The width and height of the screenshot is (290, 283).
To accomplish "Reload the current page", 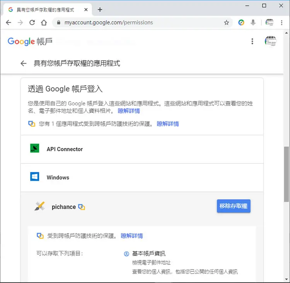I will pyautogui.click(x=32, y=22).
